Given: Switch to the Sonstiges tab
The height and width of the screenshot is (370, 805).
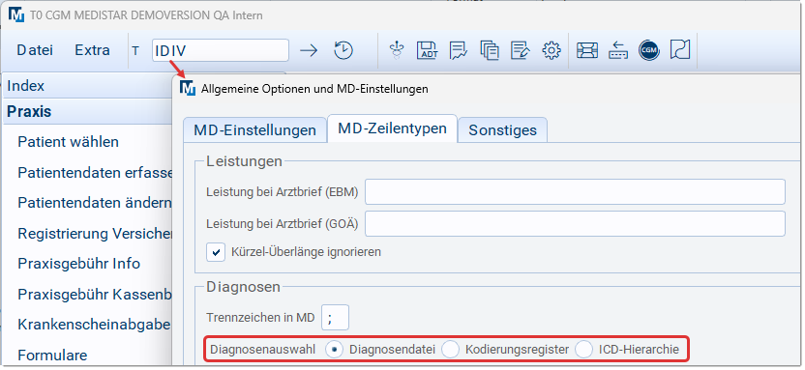Looking at the screenshot, I should 502,129.
